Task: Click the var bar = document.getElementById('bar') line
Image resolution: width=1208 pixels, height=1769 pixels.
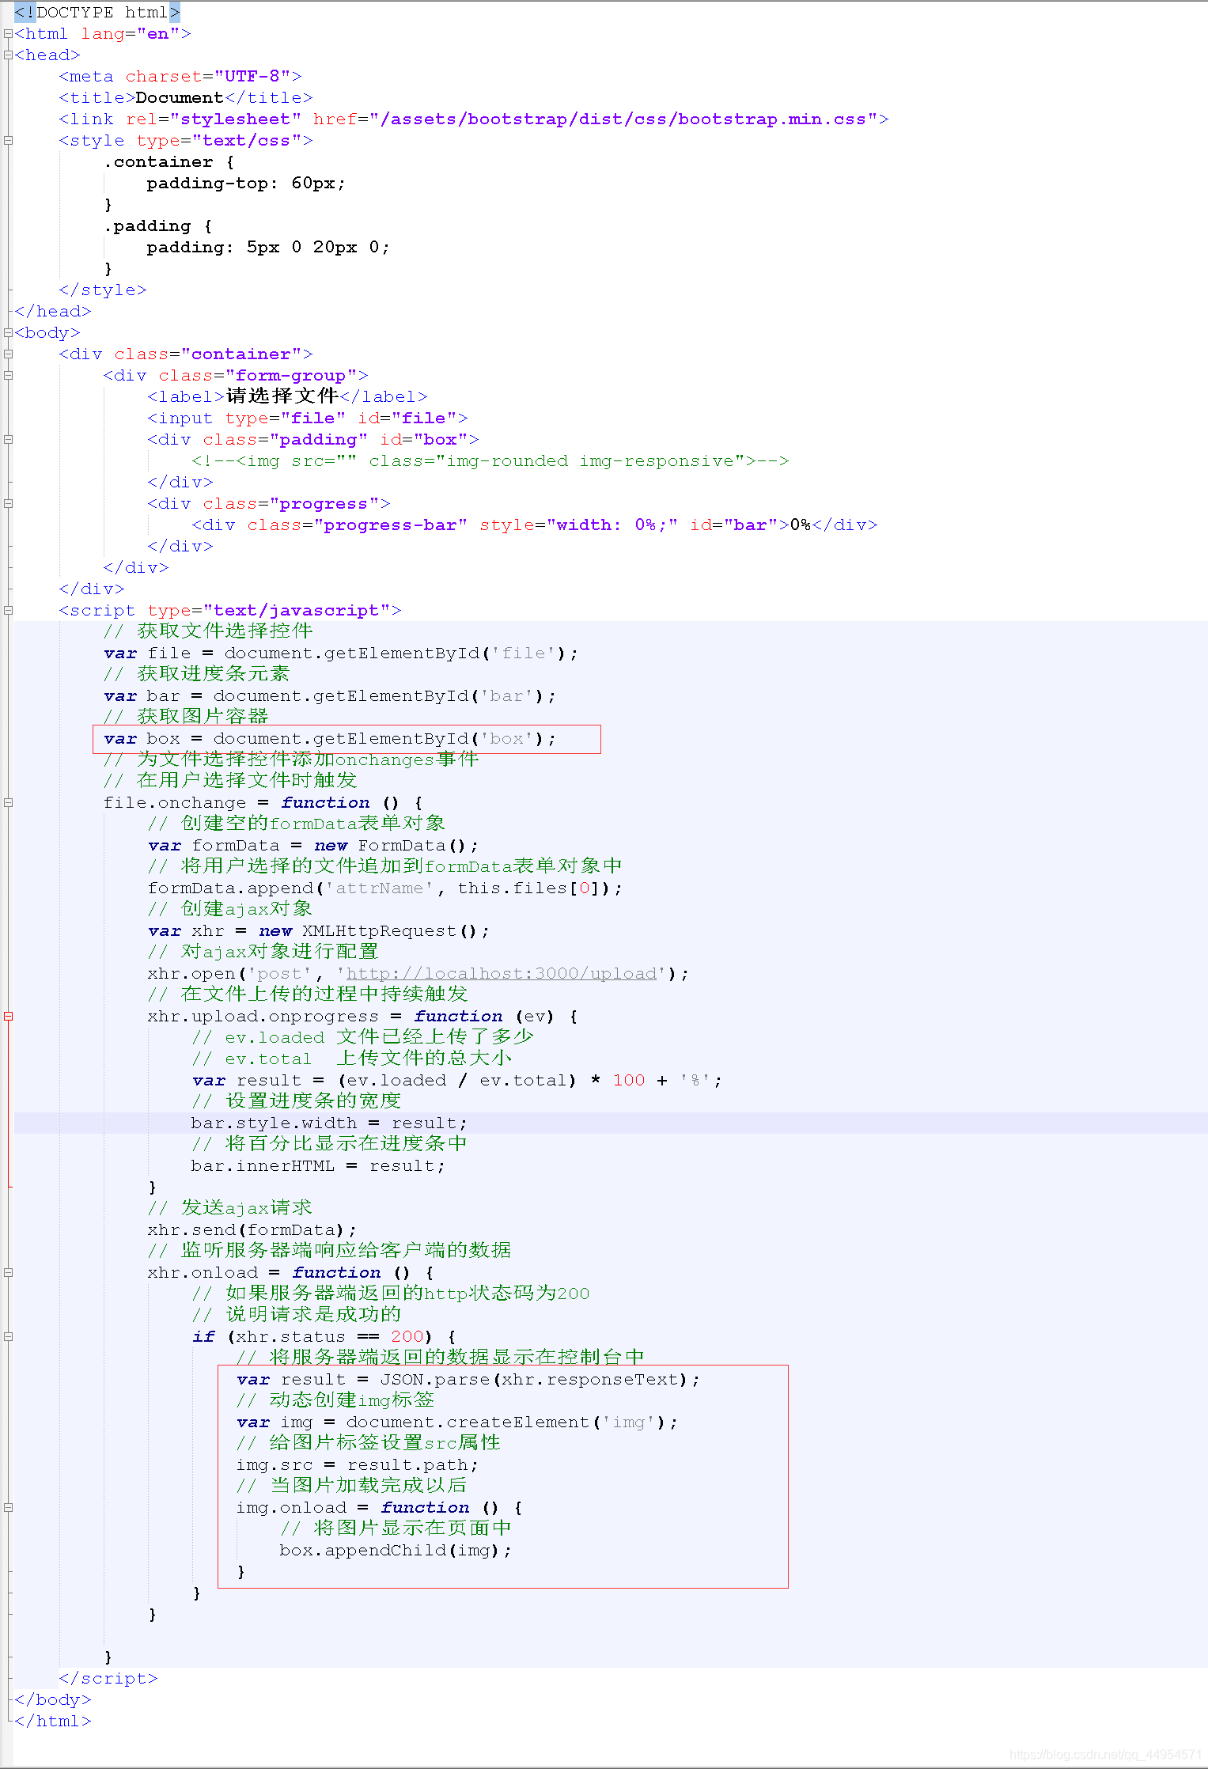Action: tap(330, 696)
